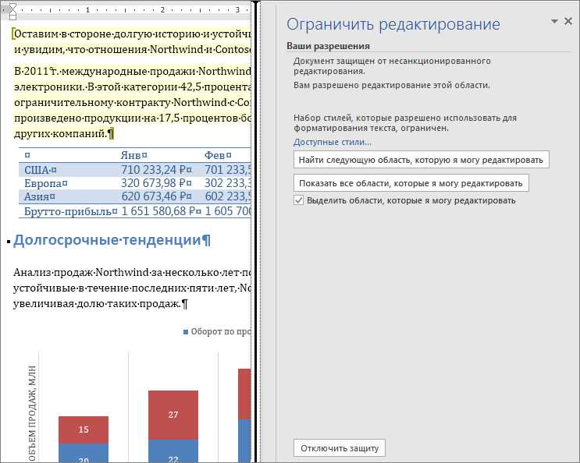Open the task pane options dropdown arrow

point(554,21)
